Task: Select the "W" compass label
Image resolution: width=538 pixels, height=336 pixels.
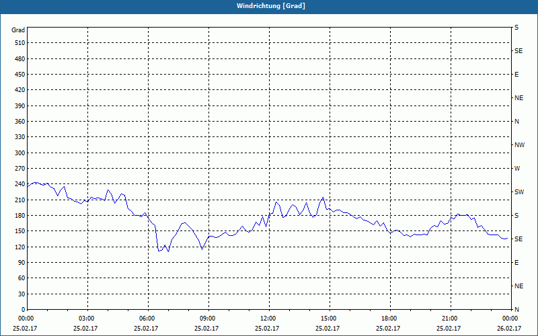Action: (x=517, y=169)
